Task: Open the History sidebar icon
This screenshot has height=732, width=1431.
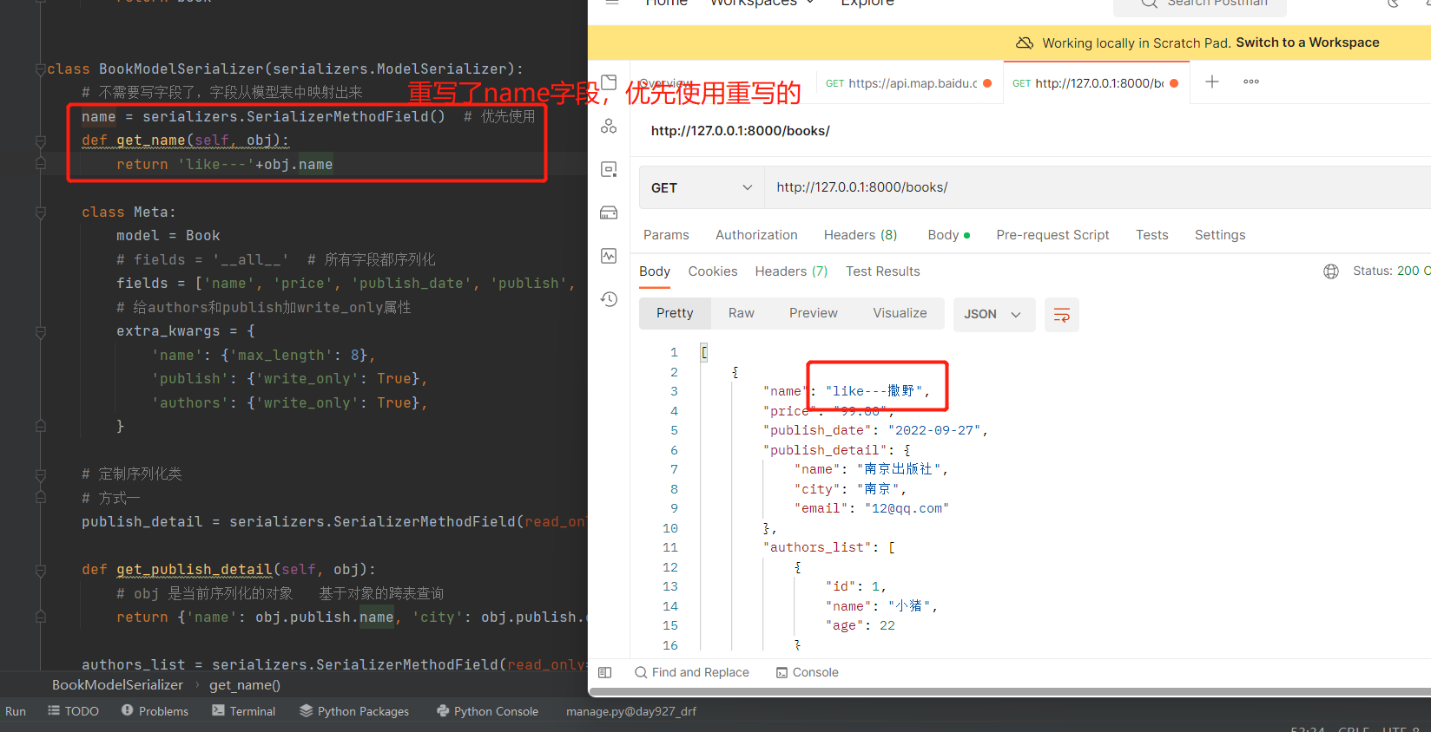Action: [609, 299]
